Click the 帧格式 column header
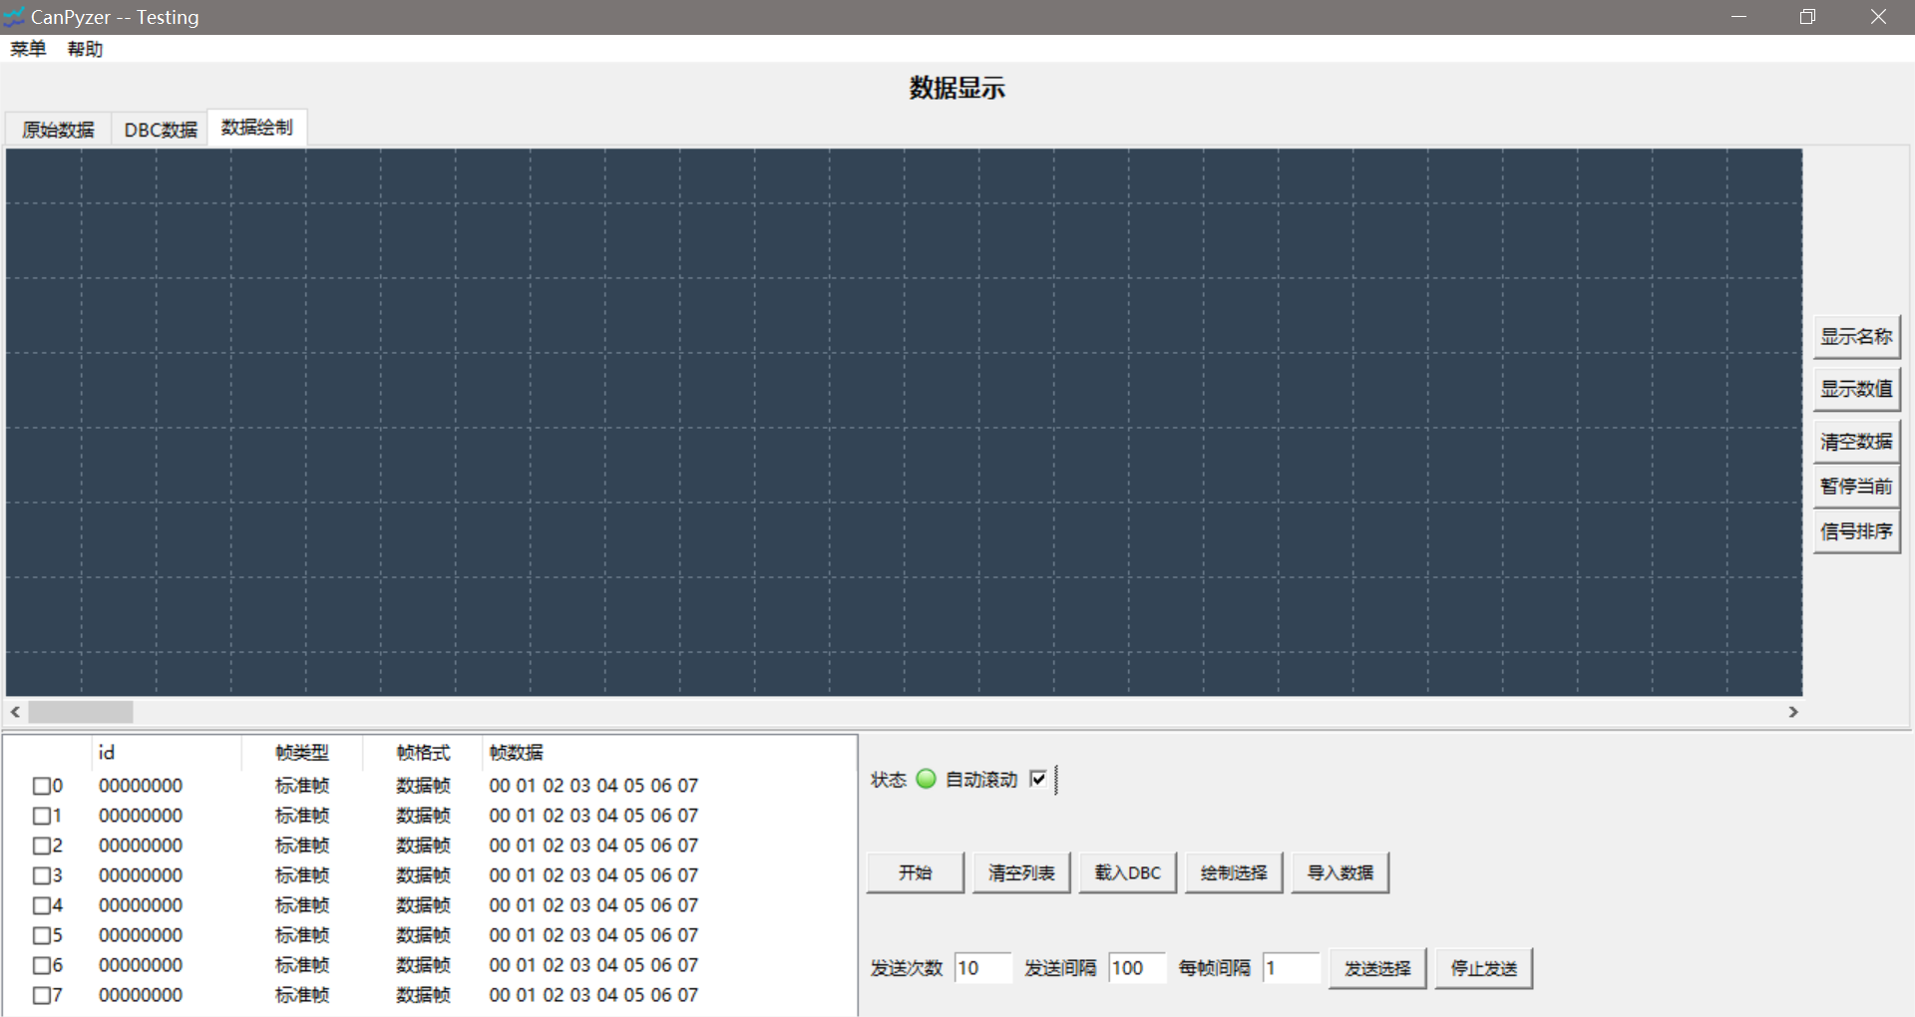The image size is (1915, 1017). (423, 753)
